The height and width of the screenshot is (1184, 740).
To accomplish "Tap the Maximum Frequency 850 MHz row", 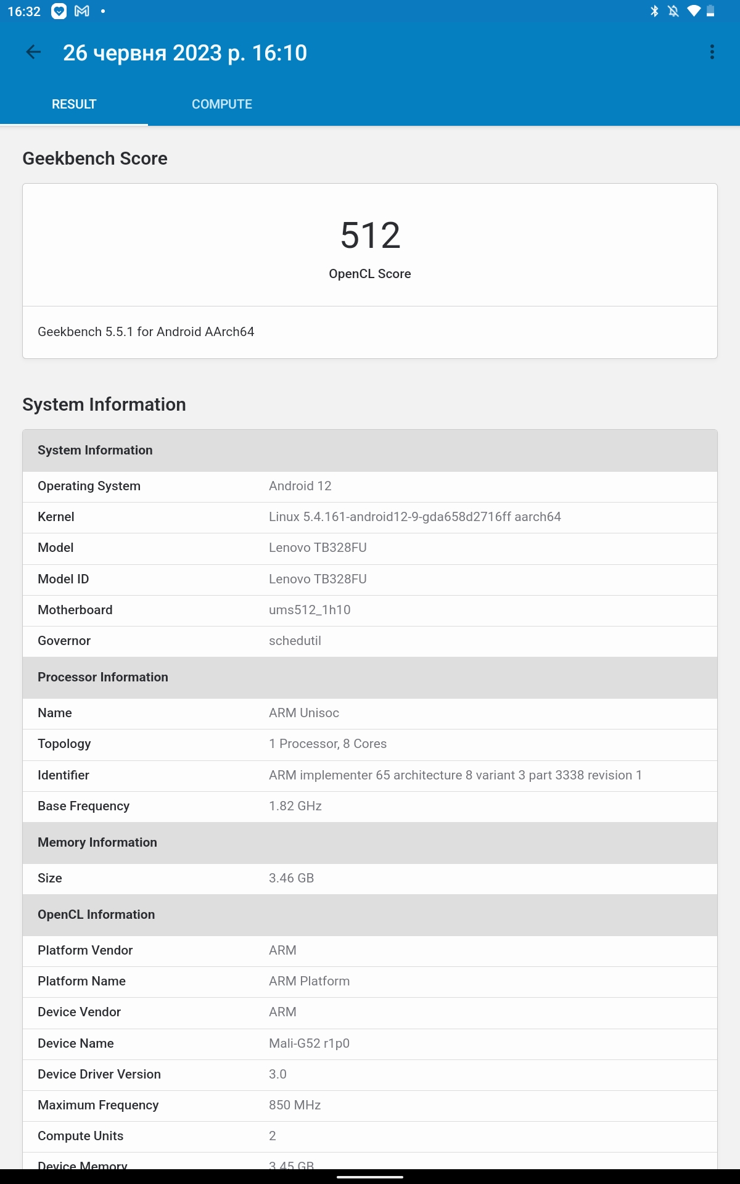I will 370,1105.
